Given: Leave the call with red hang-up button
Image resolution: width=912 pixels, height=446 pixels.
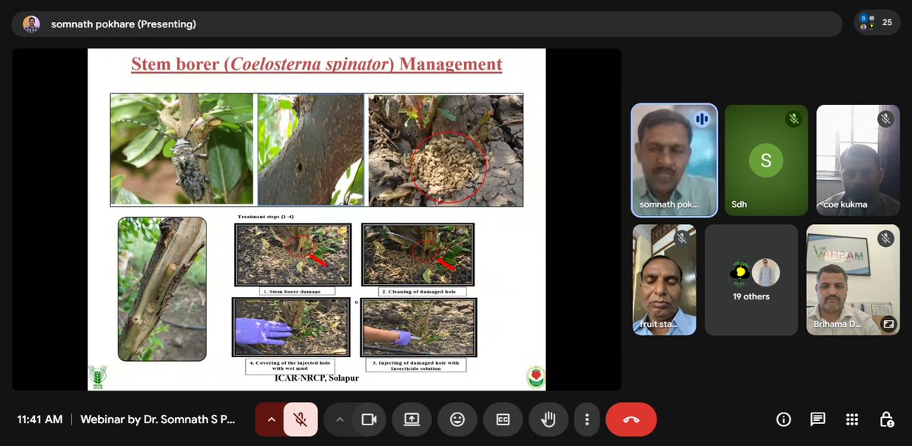Looking at the screenshot, I should tap(631, 419).
